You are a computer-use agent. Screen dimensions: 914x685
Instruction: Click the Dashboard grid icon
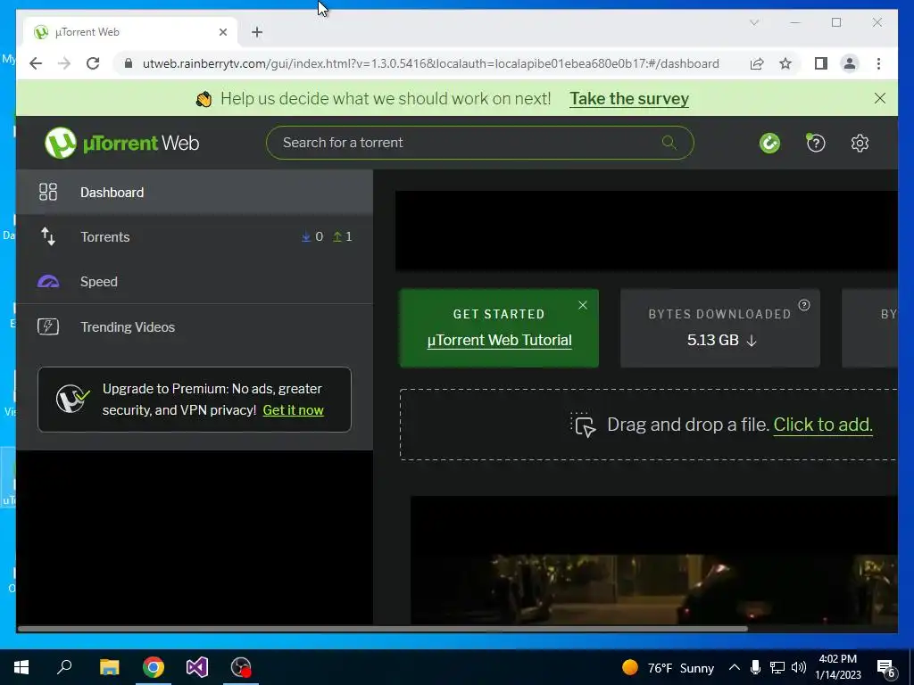pos(48,192)
